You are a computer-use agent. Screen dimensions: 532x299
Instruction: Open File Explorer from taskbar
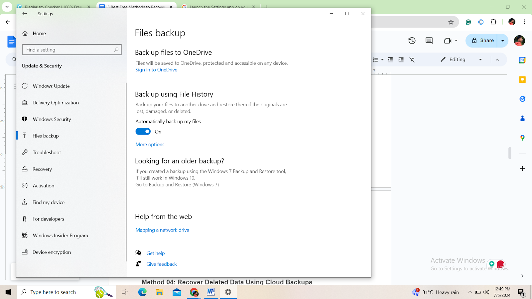[160, 292]
